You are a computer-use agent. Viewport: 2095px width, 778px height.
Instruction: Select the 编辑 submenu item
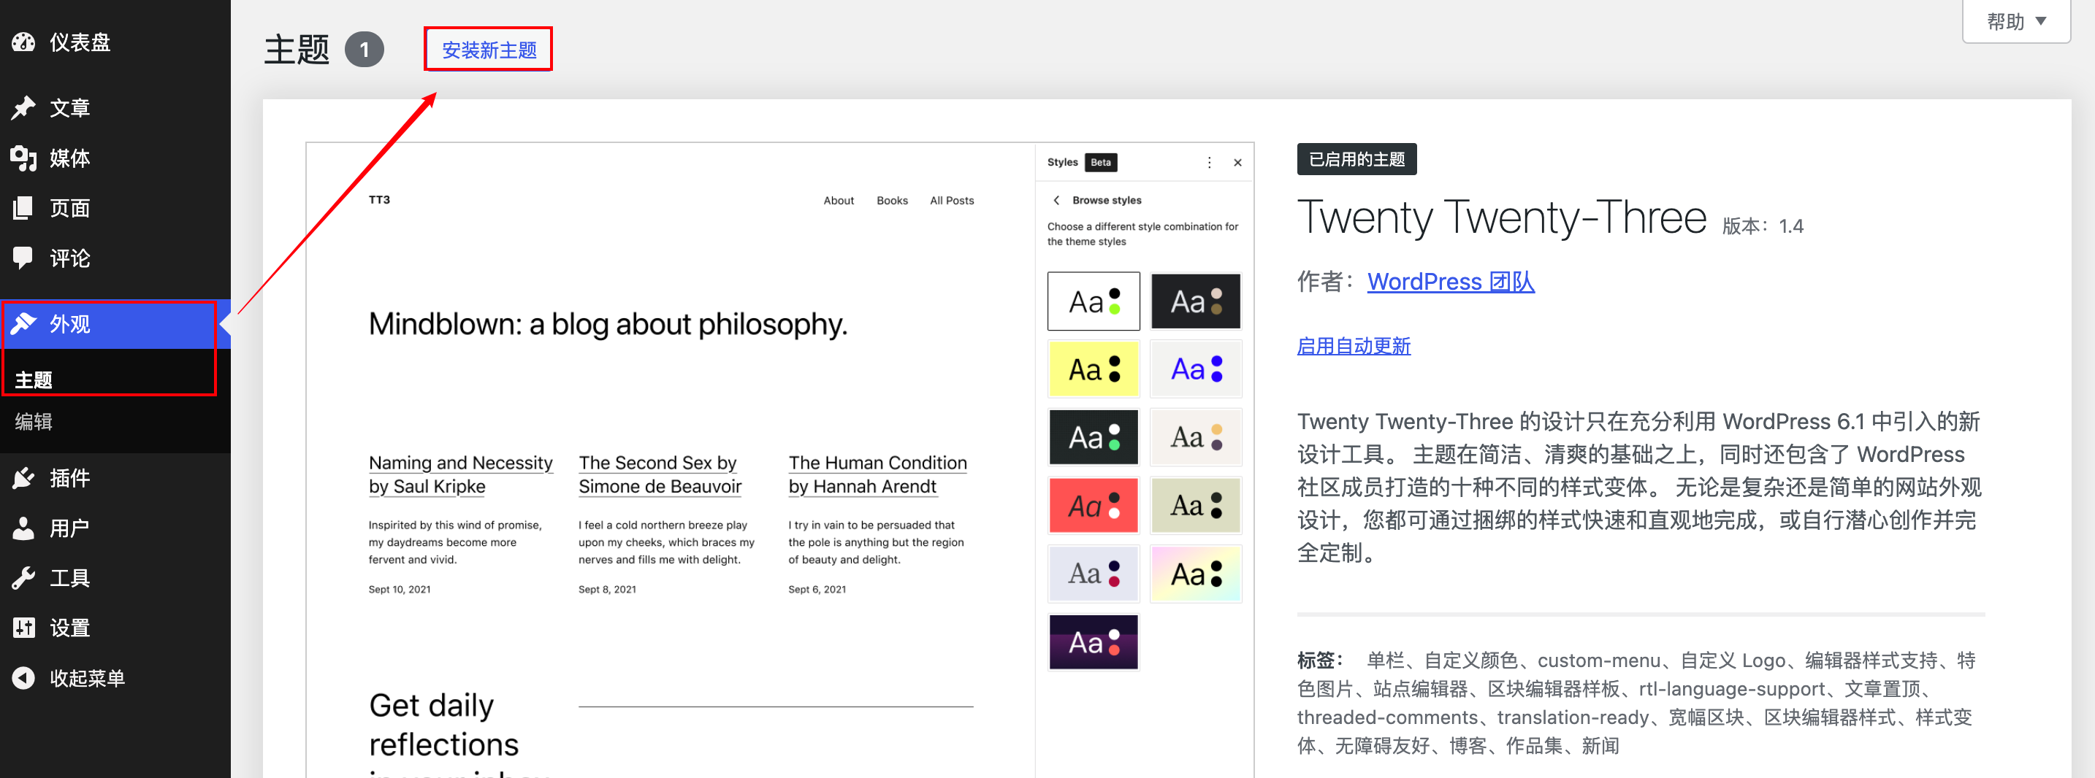click(34, 421)
